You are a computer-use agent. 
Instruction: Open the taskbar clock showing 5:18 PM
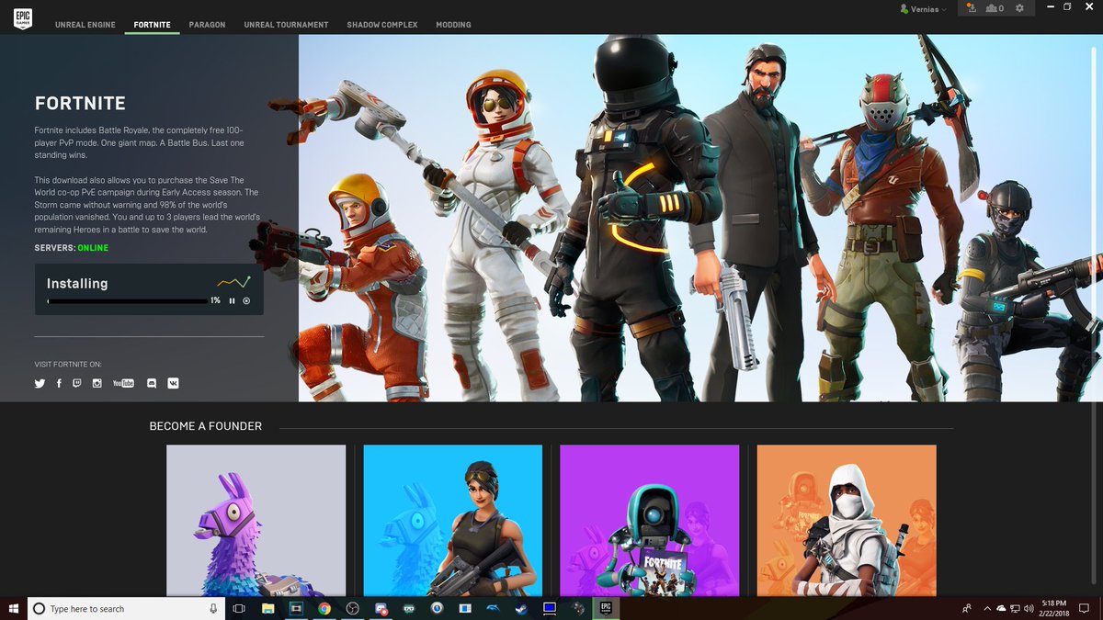tap(1054, 608)
